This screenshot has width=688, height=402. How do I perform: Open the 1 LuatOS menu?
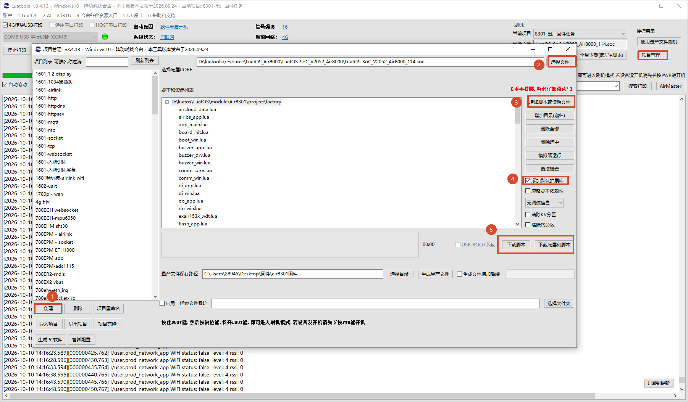click(x=27, y=16)
